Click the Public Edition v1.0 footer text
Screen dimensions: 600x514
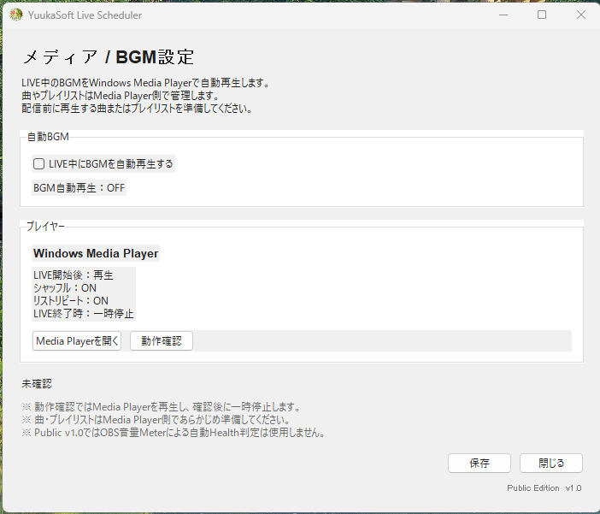(x=544, y=488)
